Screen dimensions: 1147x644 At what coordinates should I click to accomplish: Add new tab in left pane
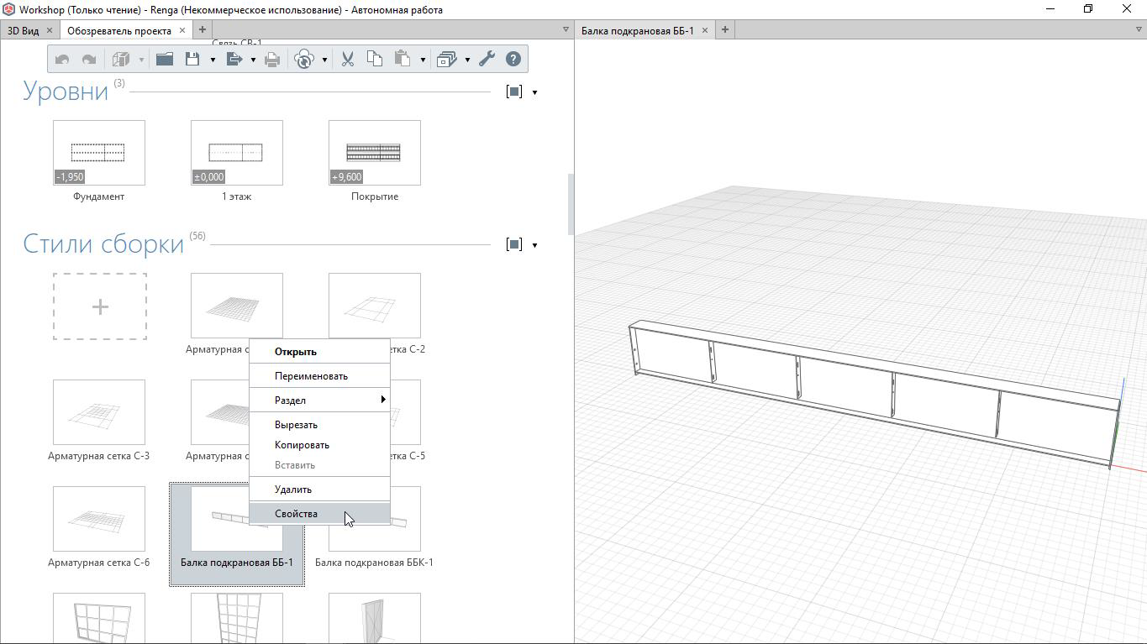(203, 29)
